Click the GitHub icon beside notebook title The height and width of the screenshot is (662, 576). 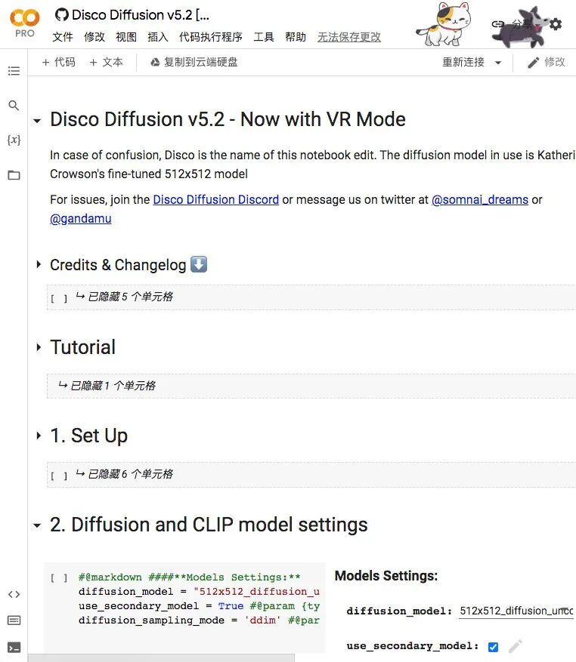click(62, 15)
